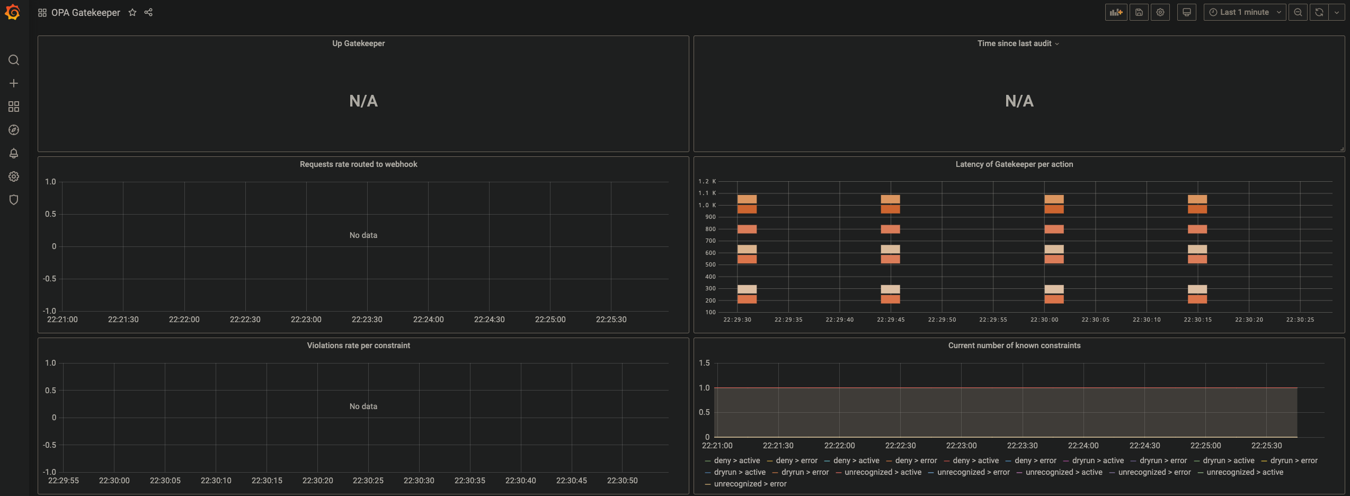
Task: Refresh the dashboard
Action: point(1319,12)
